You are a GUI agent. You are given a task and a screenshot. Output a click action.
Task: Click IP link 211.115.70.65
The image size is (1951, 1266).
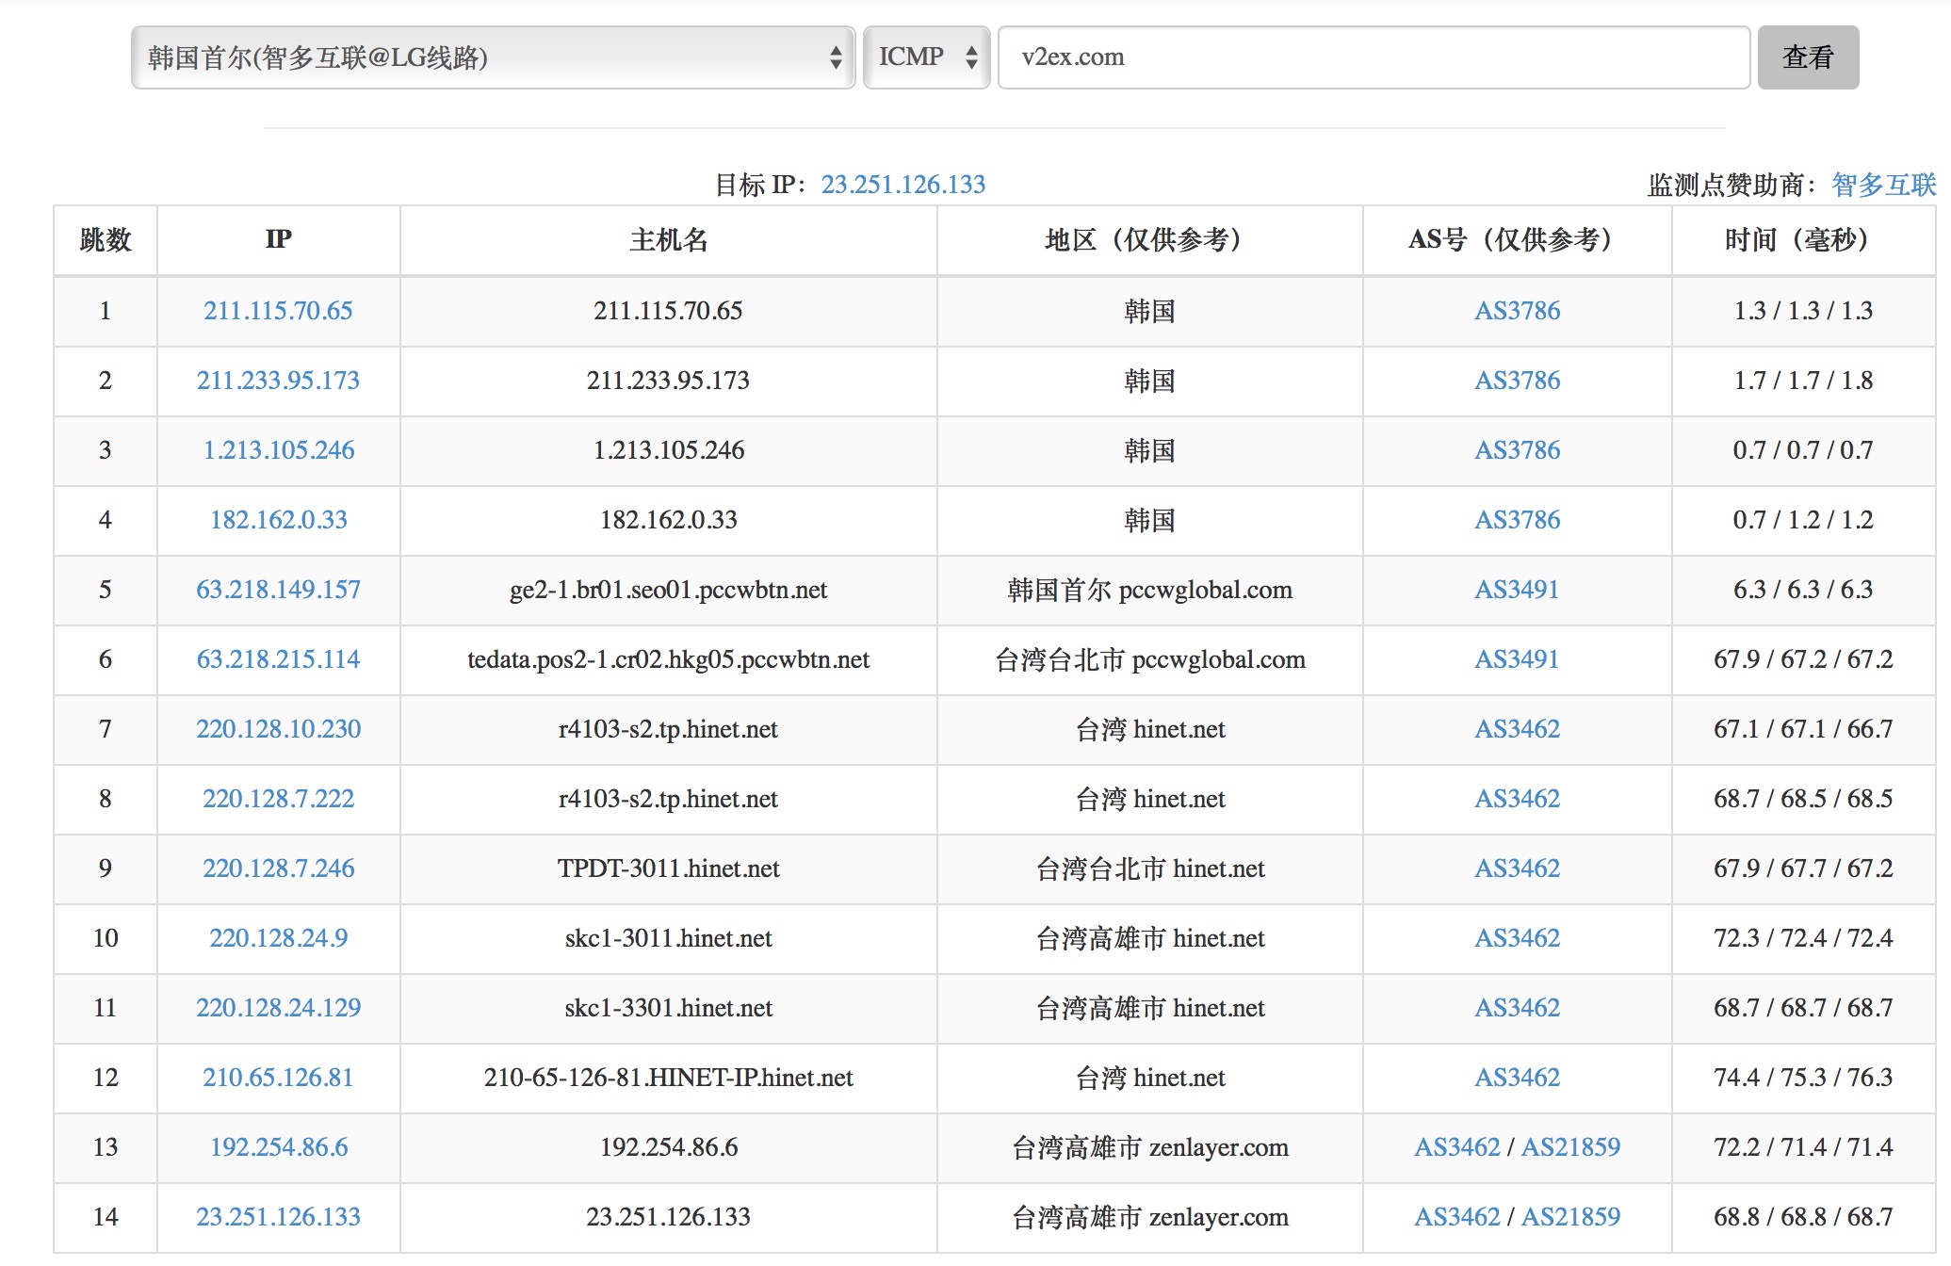278,311
